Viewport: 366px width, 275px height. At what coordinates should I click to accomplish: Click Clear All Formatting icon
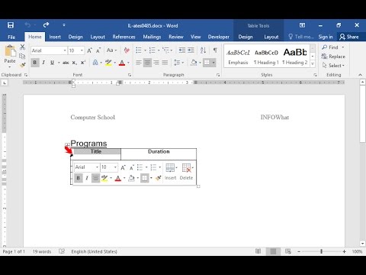click(x=127, y=50)
